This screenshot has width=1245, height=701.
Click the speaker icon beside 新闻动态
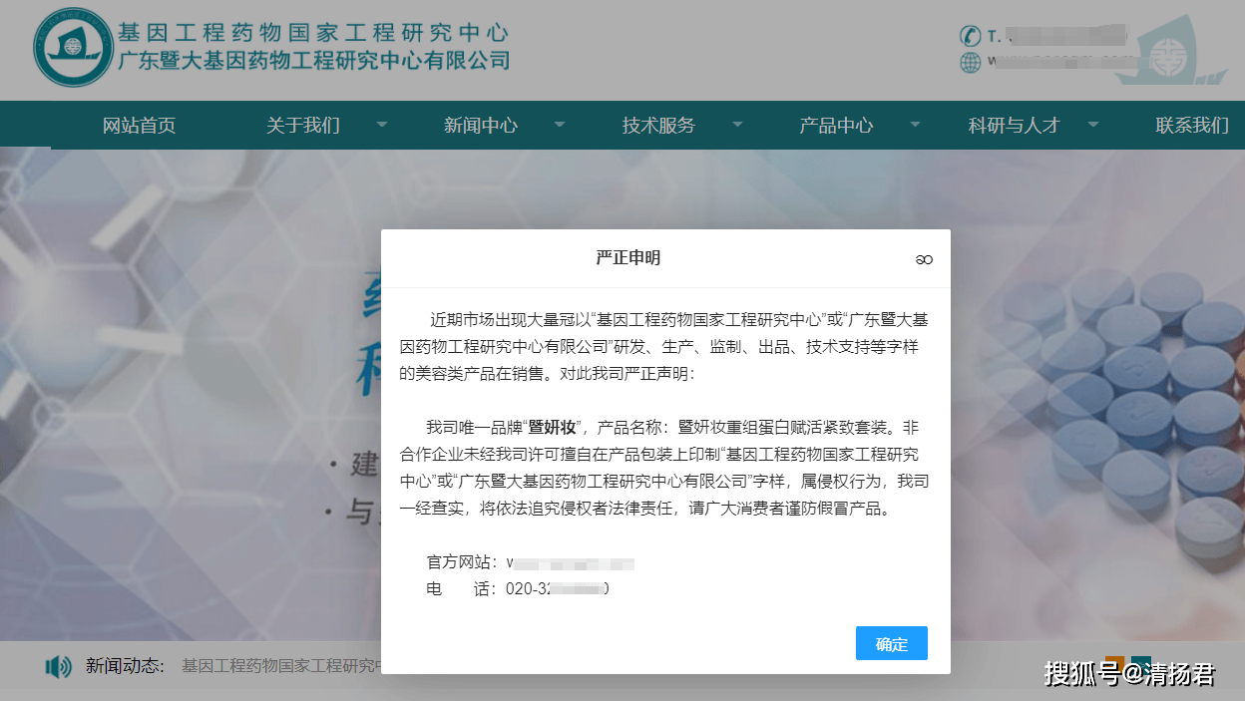tap(59, 666)
